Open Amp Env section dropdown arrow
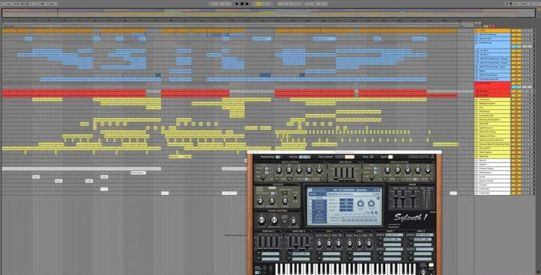 [x=359, y=162]
